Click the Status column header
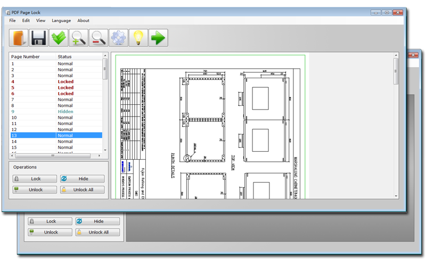Image resolution: width=426 pixels, height=266 pixels. [64, 56]
